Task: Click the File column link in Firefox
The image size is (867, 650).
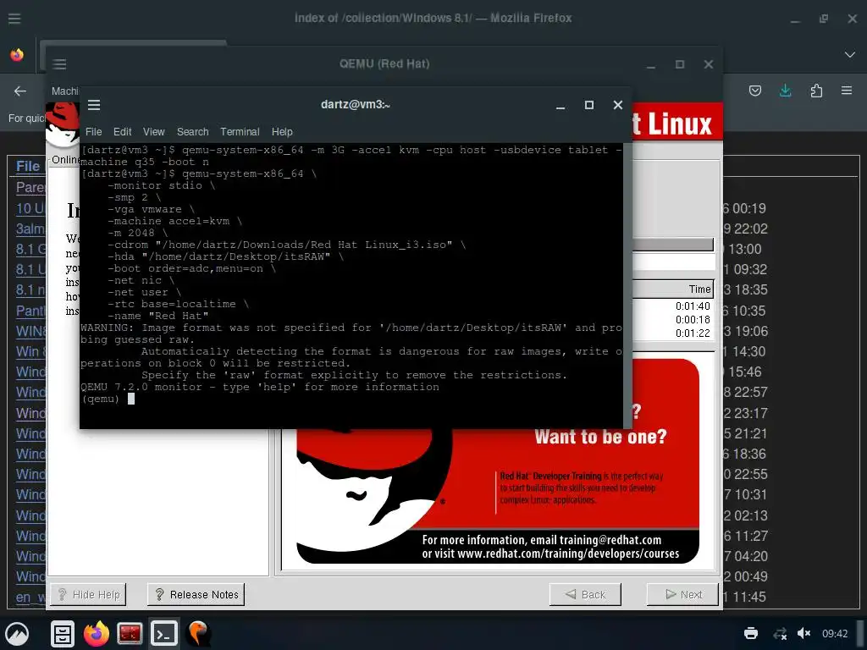Action: pos(28,167)
